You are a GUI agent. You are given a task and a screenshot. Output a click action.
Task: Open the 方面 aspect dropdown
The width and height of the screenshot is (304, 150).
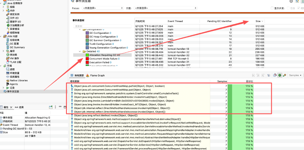(166, 8)
